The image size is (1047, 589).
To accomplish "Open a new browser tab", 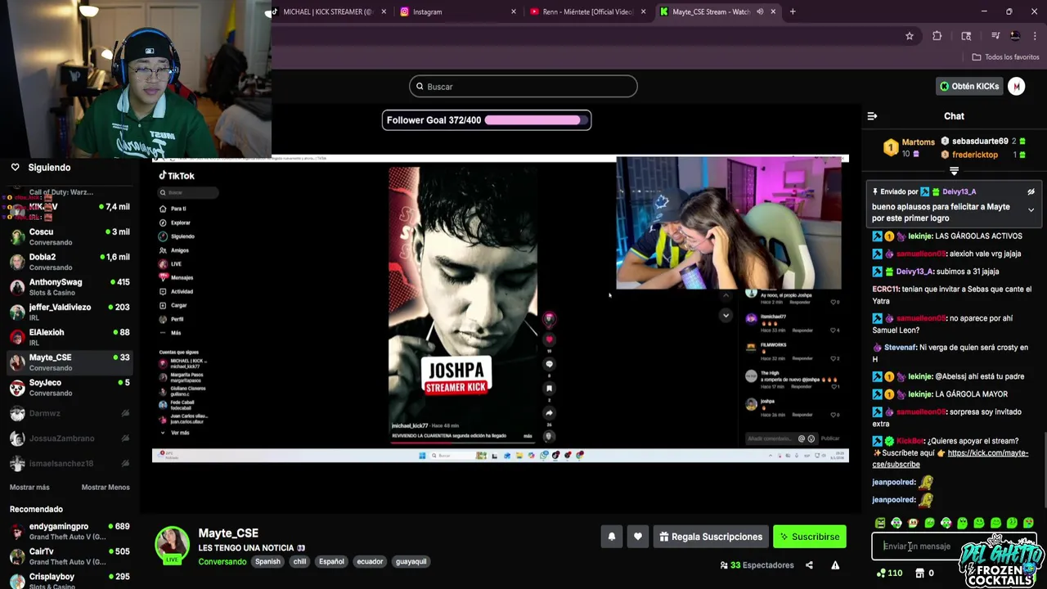I will (793, 11).
